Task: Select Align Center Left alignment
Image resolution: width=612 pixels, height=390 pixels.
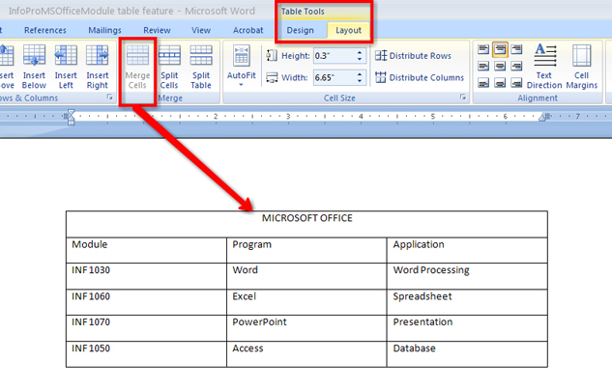Action: pos(483,67)
